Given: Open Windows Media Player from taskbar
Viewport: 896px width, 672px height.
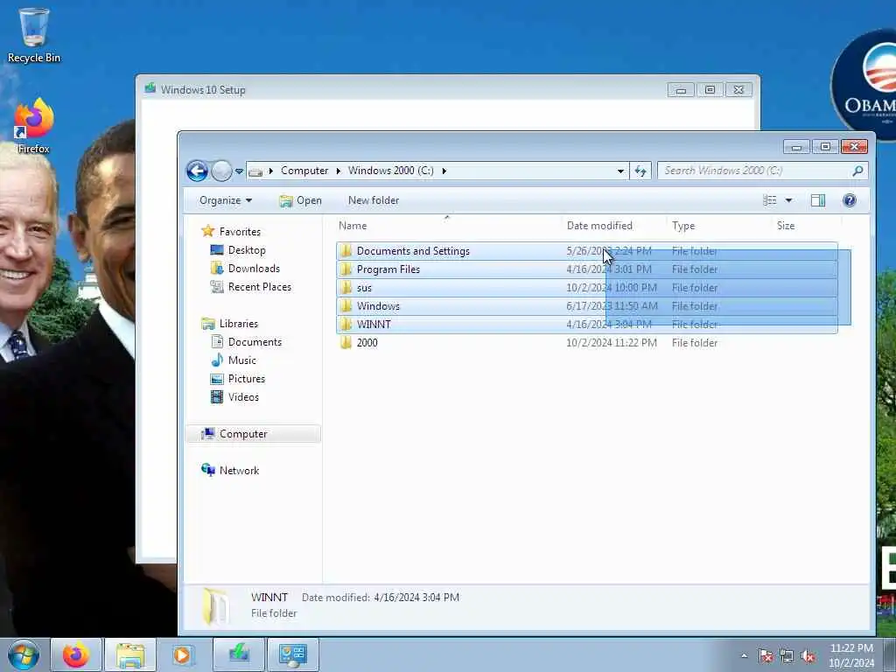Looking at the screenshot, I should tap(182, 654).
